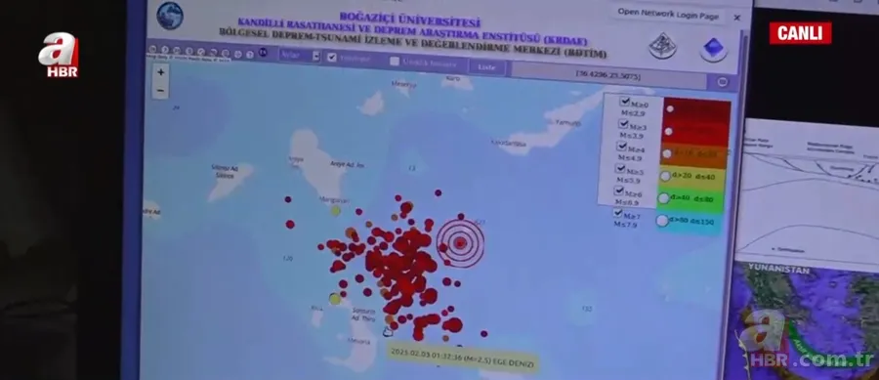Tick the unchecked box left of Liste
The height and width of the screenshot is (380, 879).
coord(395,62)
